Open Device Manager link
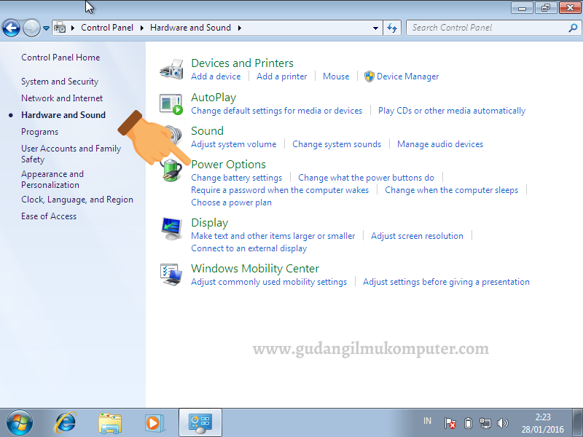 407,76
